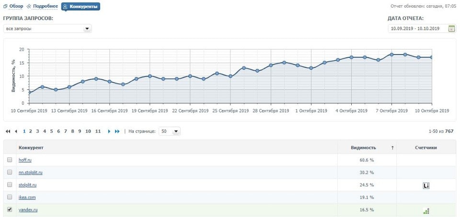Click the 30.2 % visibility value

367,173
